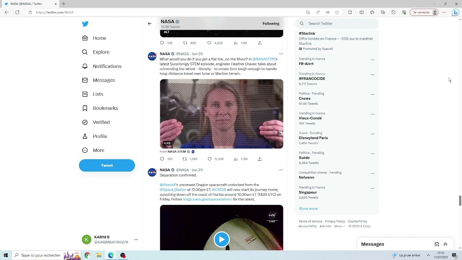Click the NASA STEM source link below video
Image resolution: width=462 pixels, height=260 pixels.
click(x=177, y=152)
